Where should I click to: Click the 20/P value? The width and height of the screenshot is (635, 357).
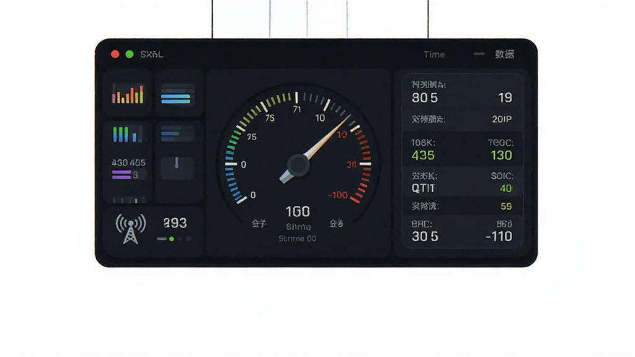[x=502, y=120]
